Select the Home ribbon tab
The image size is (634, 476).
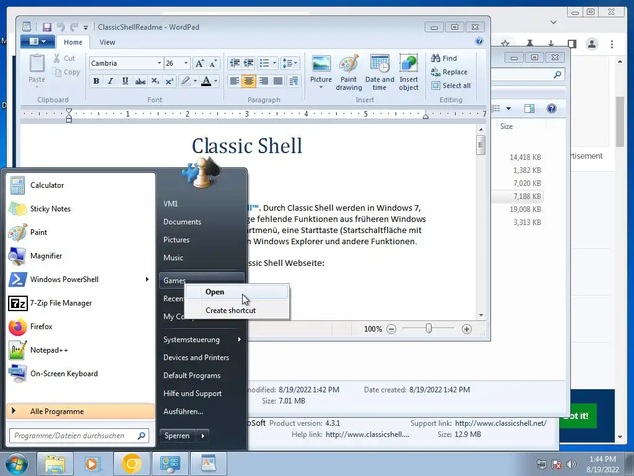point(73,42)
